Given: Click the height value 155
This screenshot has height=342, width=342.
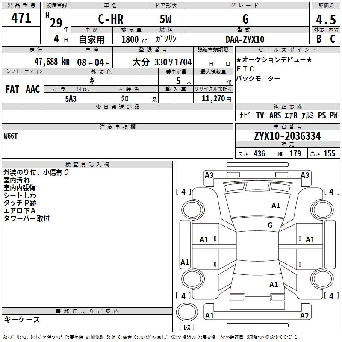Looking at the screenshot, I should pyautogui.click(x=329, y=154).
